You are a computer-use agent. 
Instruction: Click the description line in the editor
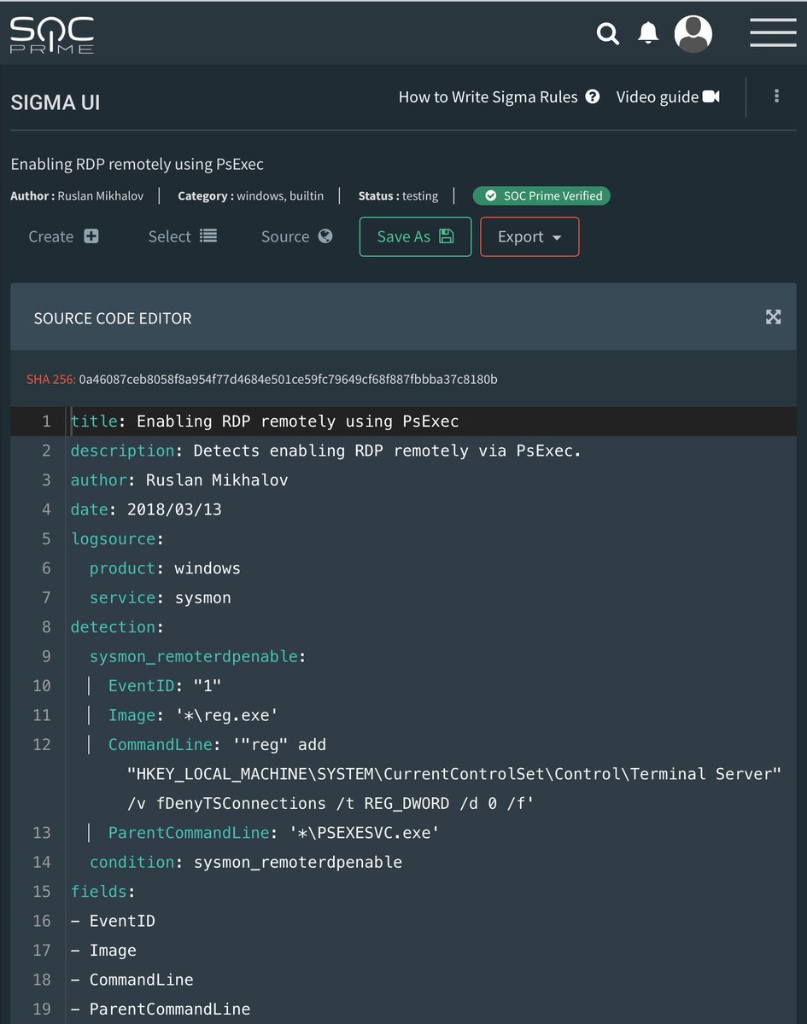(x=325, y=451)
